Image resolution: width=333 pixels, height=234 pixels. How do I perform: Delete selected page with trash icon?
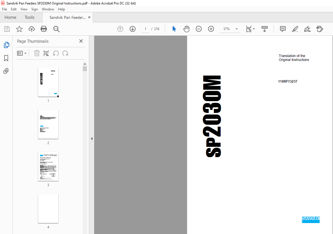pyautogui.click(x=37, y=53)
